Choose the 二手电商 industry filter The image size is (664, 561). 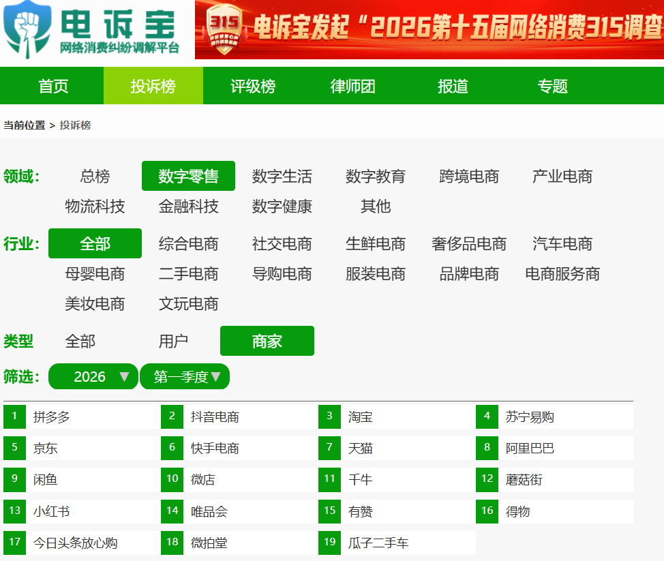[x=188, y=274]
